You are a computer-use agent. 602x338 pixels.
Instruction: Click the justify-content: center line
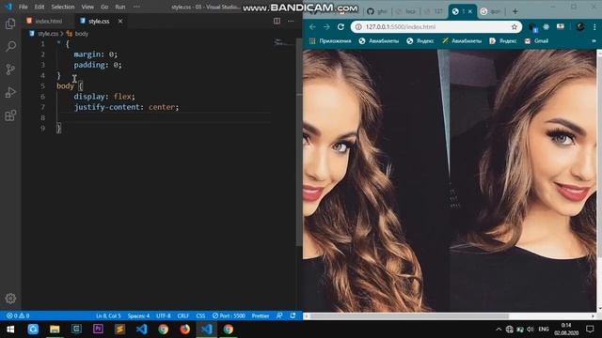pyautogui.click(x=126, y=107)
